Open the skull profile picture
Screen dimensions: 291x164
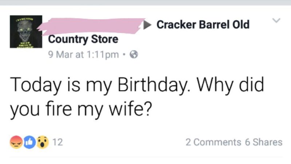(x=26, y=32)
